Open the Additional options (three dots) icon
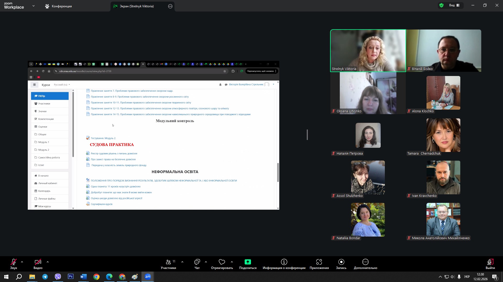The height and width of the screenshot is (282, 503). (x=365, y=262)
